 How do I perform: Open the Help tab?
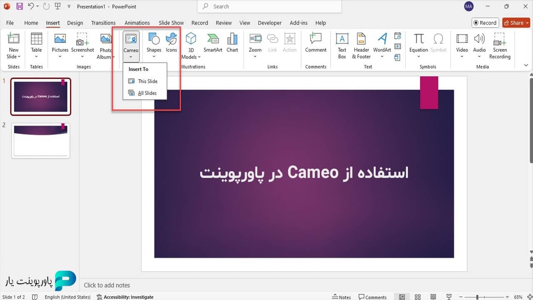click(321, 23)
